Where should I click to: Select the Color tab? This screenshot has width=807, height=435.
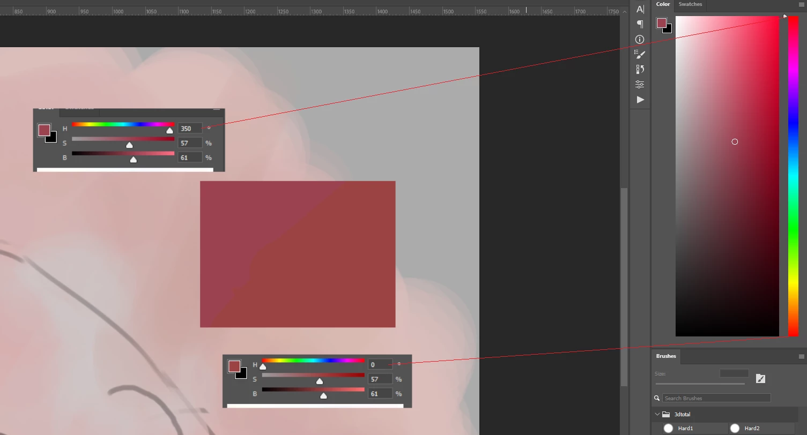pyautogui.click(x=663, y=4)
